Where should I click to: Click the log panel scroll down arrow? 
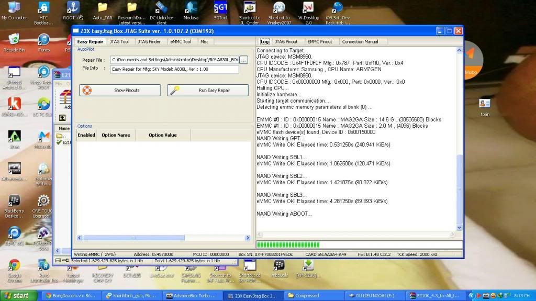(x=459, y=228)
